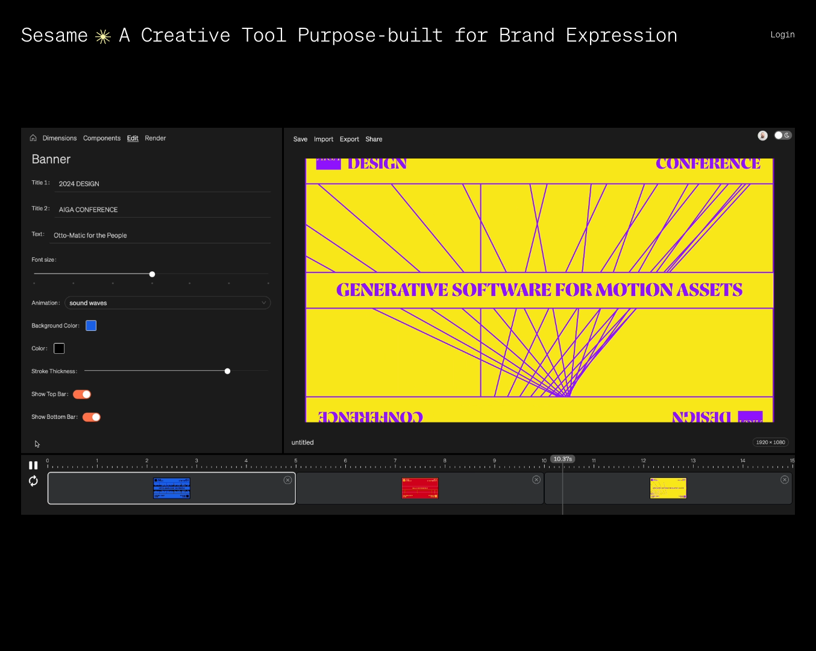Screen dimensions: 816x651
Task: Pause the timeline playback
Action: pyautogui.click(x=33, y=465)
